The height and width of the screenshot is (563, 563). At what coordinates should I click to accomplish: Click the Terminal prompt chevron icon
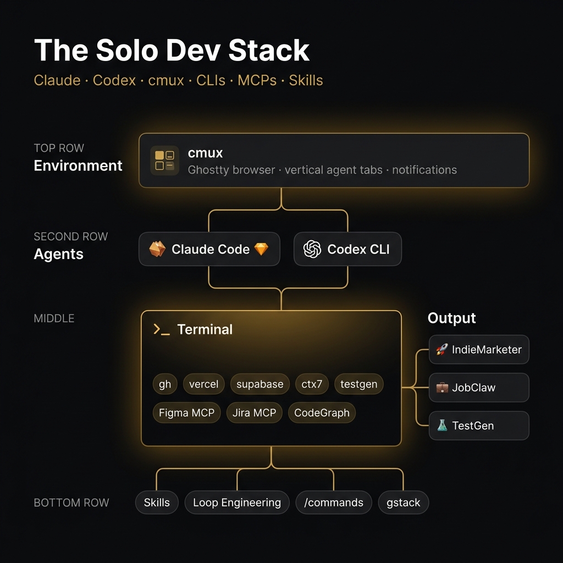(161, 330)
